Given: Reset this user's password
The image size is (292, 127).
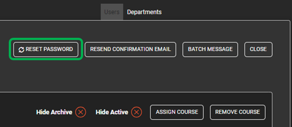Looking at the screenshot, I should coord(46,49).
